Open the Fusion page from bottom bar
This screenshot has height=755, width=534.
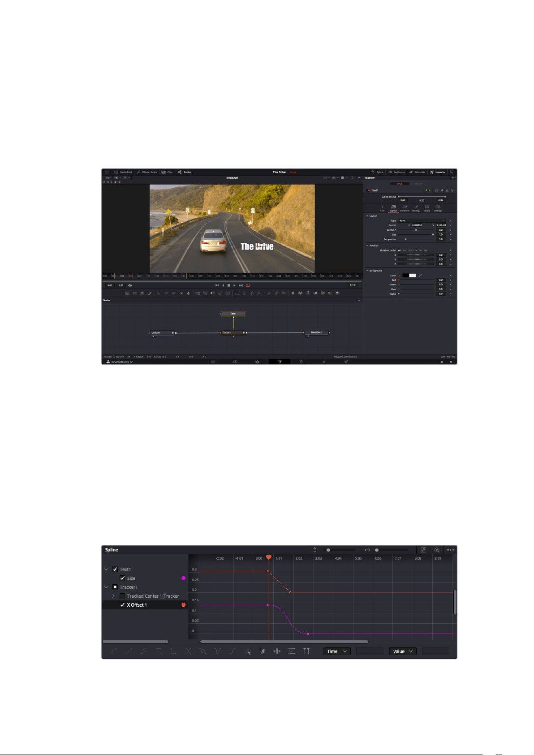point(279,362)
